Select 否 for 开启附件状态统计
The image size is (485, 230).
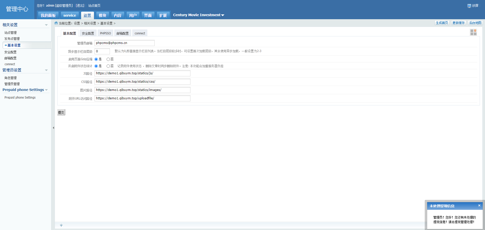click(x=108, y=66)
